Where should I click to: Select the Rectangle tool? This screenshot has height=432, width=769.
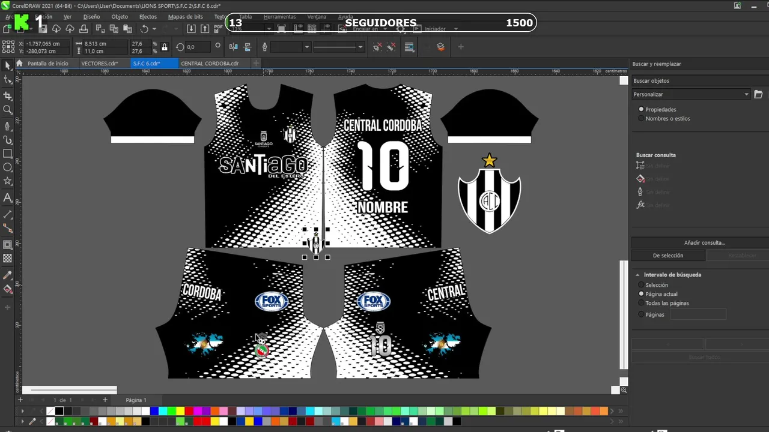pos(7,154)
